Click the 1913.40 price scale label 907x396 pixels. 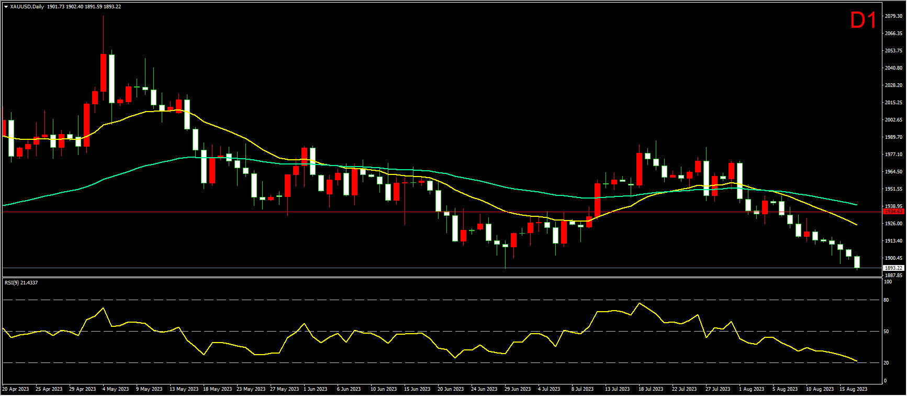(893, 241)
